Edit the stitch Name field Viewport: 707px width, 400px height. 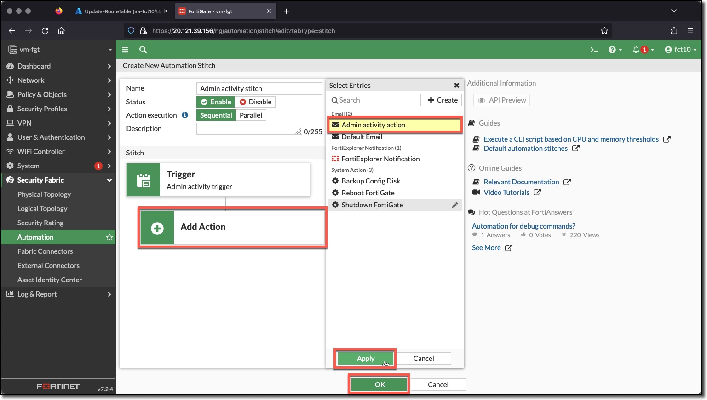tap(259, 88)
